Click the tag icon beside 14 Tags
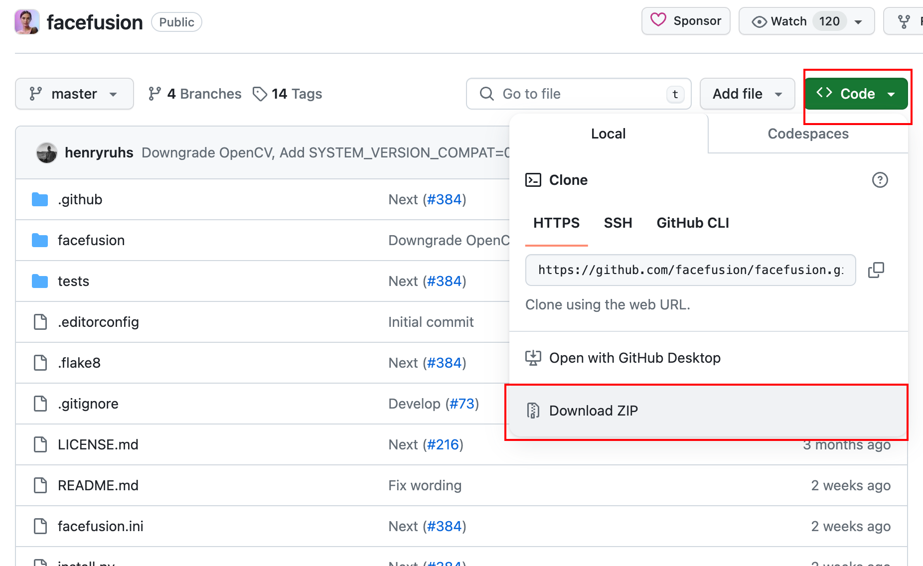 260,94
